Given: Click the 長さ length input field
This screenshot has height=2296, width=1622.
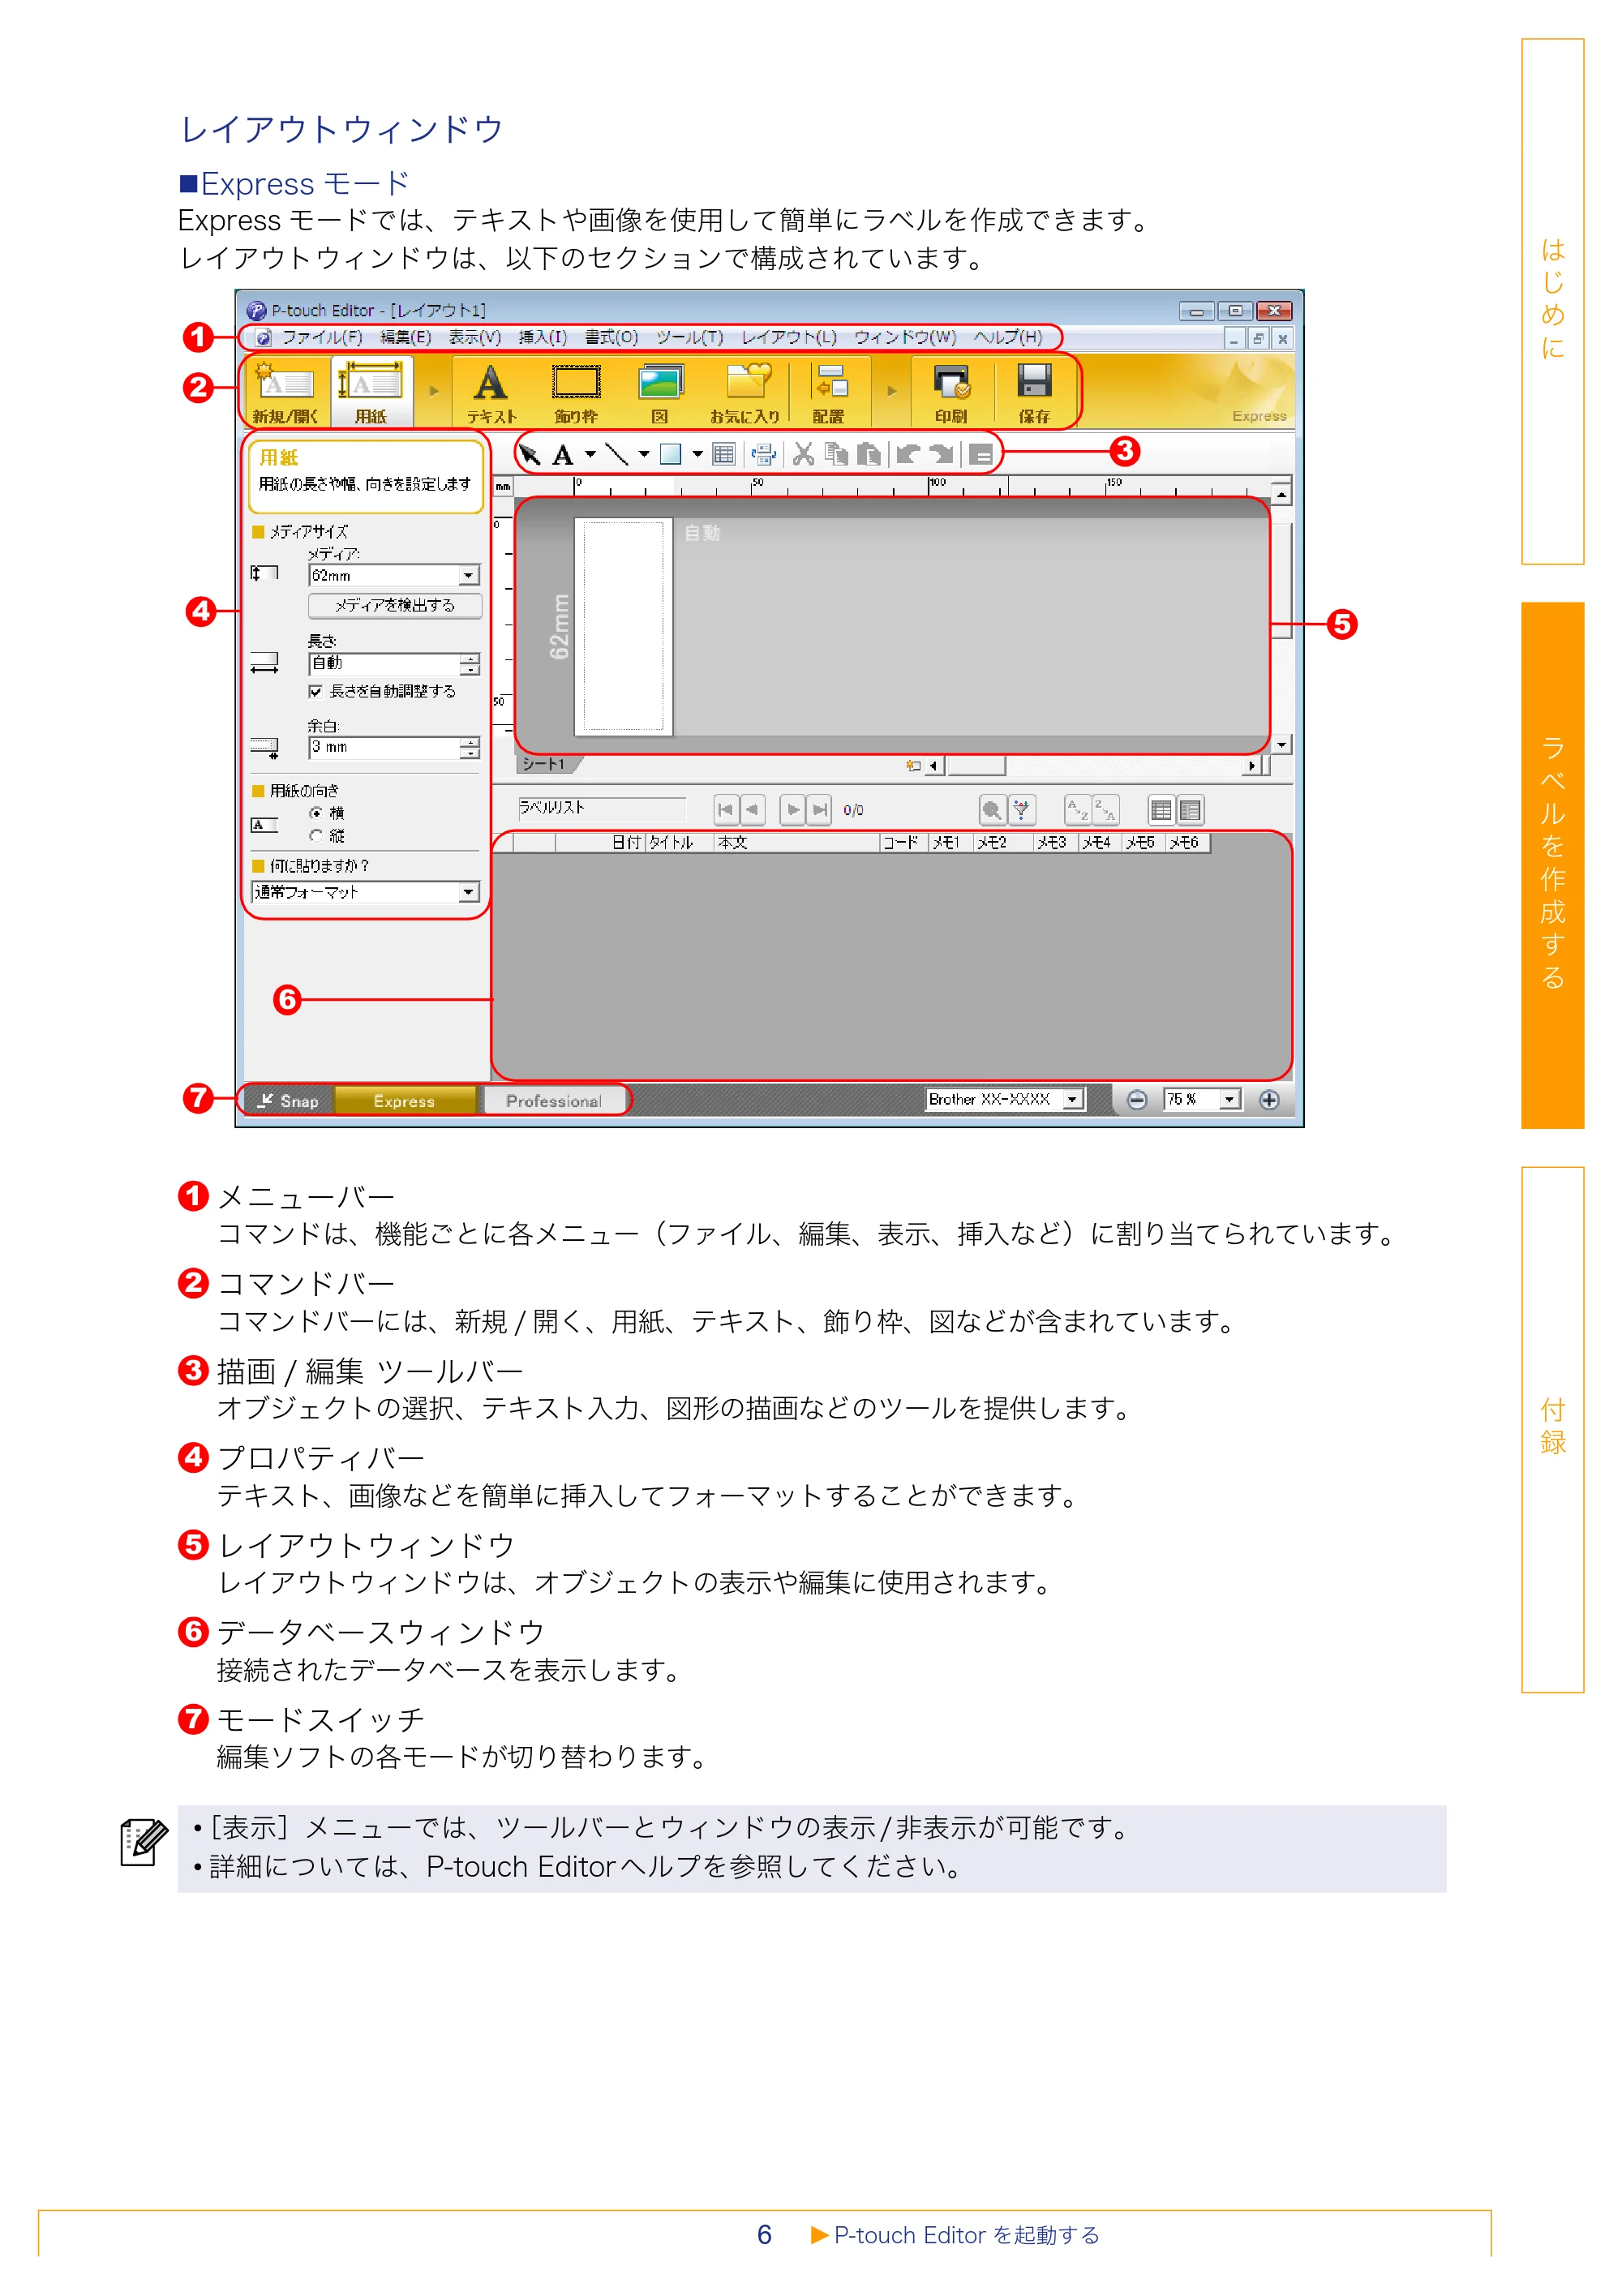Looking at the screenshot, I should click(x=384, y=664).
